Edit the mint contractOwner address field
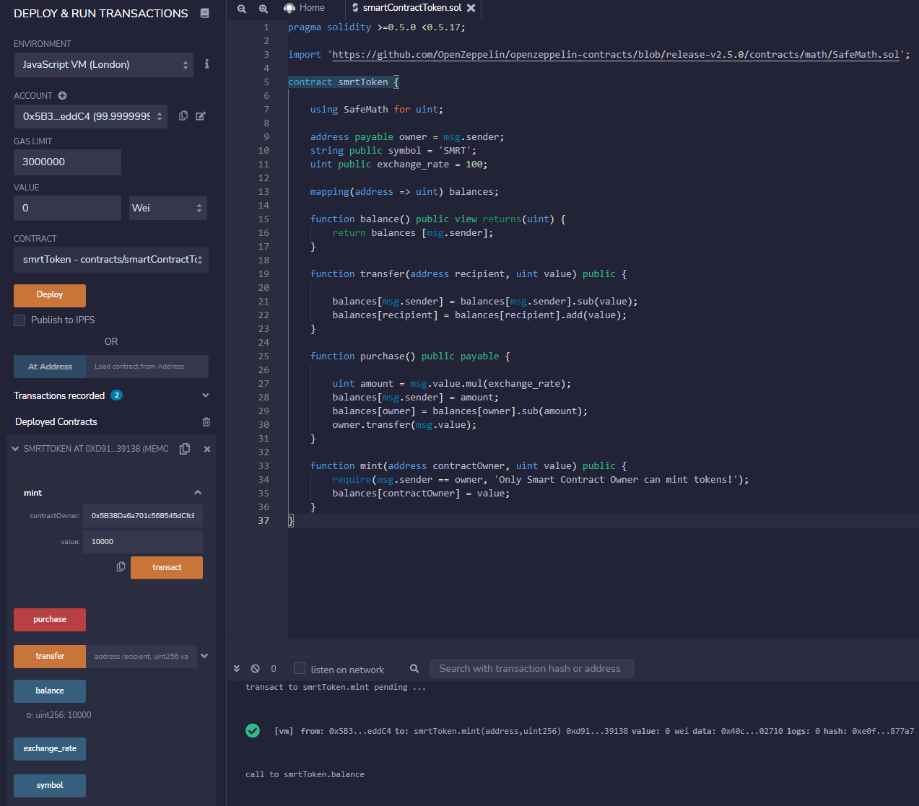The height and width of the screenshot is (806, 919). tap(143, 516)
